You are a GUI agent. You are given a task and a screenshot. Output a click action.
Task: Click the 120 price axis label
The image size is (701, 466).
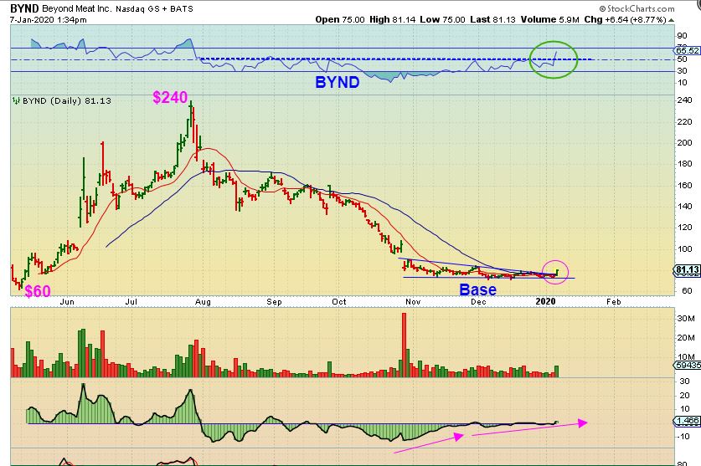point(684,227)
